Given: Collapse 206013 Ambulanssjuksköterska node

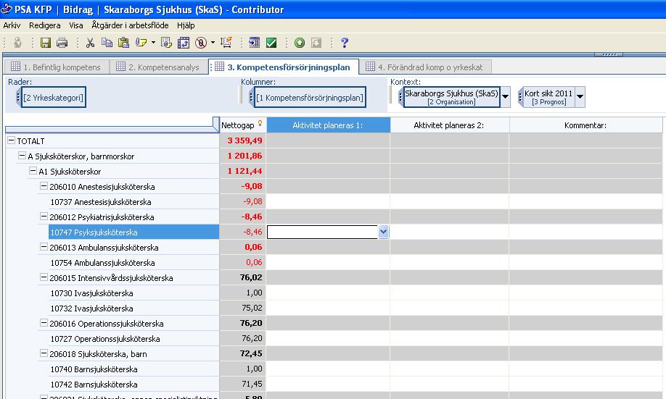Looking at the screenshot, I should [44, 247].
